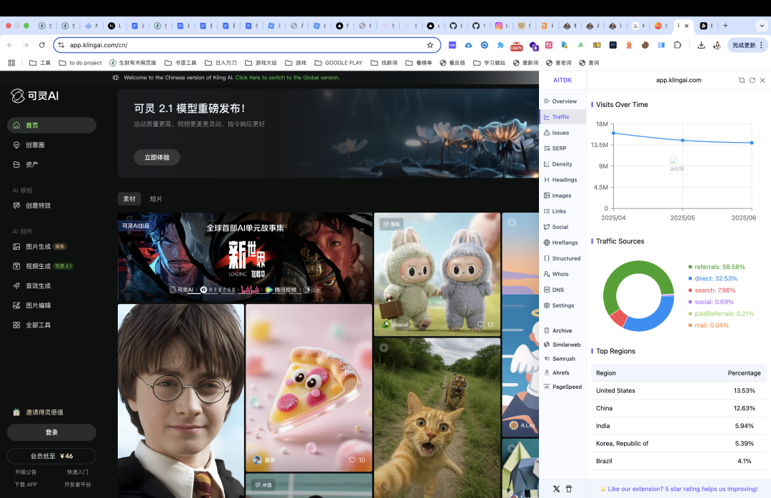Screen dimensions: 771x498
Task: Open the 升级公告 link
Action: [x=26, y=472]
